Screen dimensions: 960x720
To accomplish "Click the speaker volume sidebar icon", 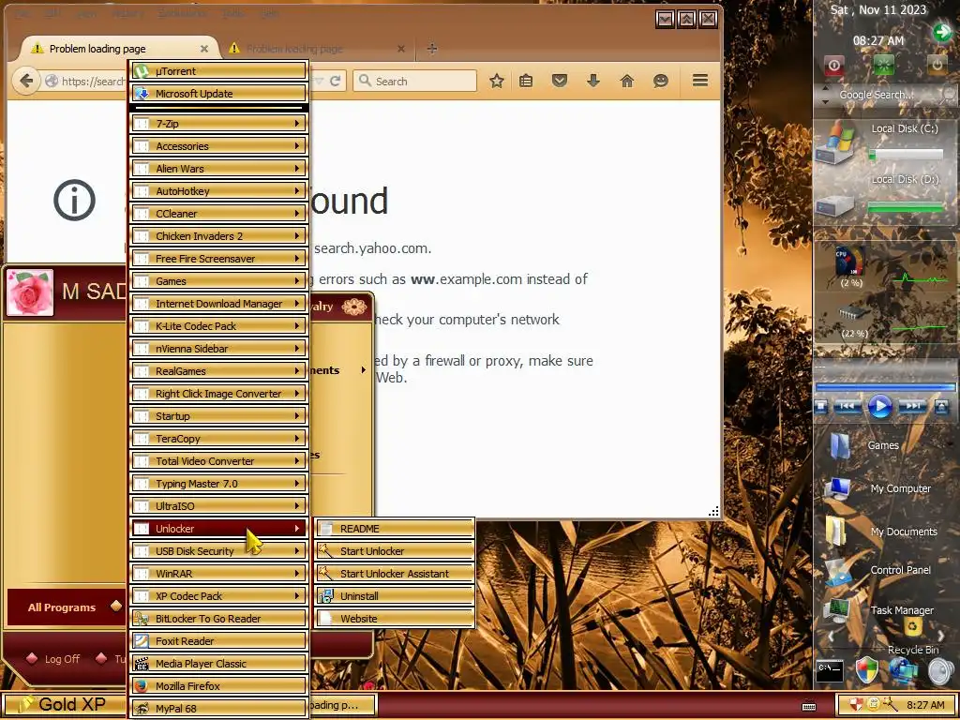I will [x=941, y=671].
